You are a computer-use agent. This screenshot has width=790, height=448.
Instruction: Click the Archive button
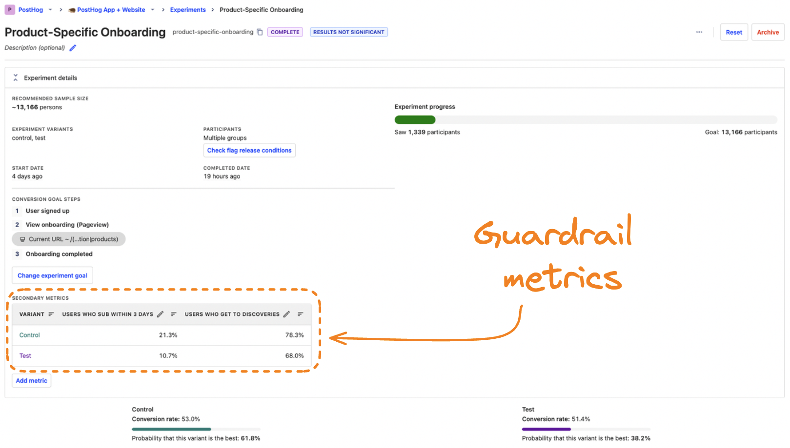768,32
